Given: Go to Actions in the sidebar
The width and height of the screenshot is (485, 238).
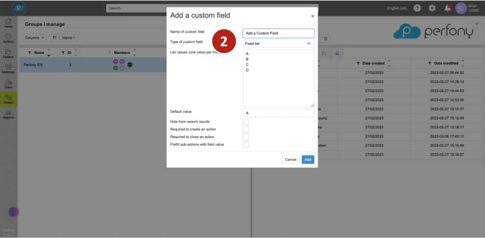Looking at the screenshot, I should click(8, 38).
